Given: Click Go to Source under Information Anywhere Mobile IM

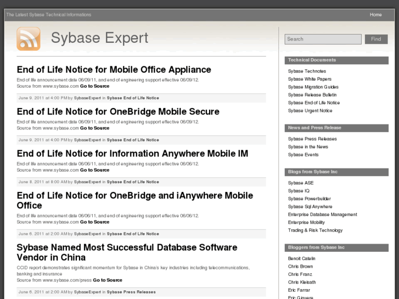Looking at the screenshot, I should 94,170.
